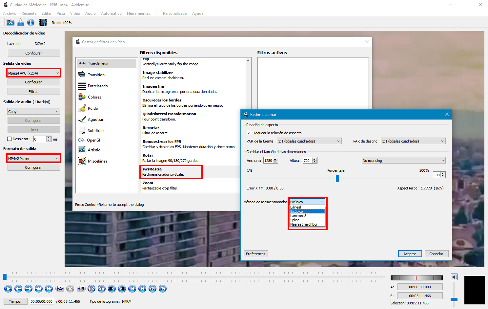Click the greyed X icon between markers A and B
The width and height of the screenshot is (488, 309).
click(x=70, y=289)
